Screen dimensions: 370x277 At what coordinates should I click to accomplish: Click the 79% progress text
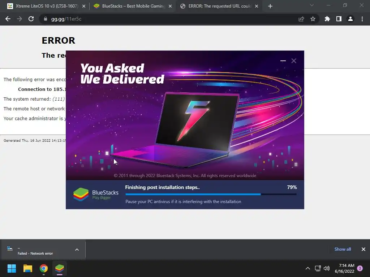pos(292,187)
